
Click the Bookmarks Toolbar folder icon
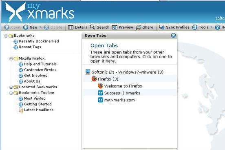coord(16,93)
